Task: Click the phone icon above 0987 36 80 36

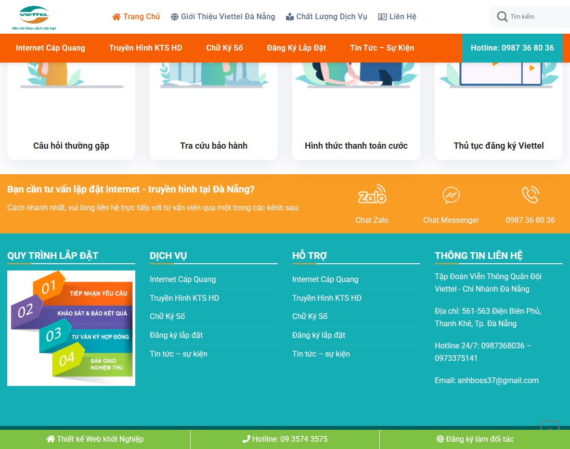Action: pos(530,195)
